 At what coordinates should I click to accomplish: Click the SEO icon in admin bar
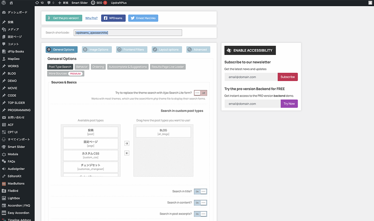(x=93, y=3)
